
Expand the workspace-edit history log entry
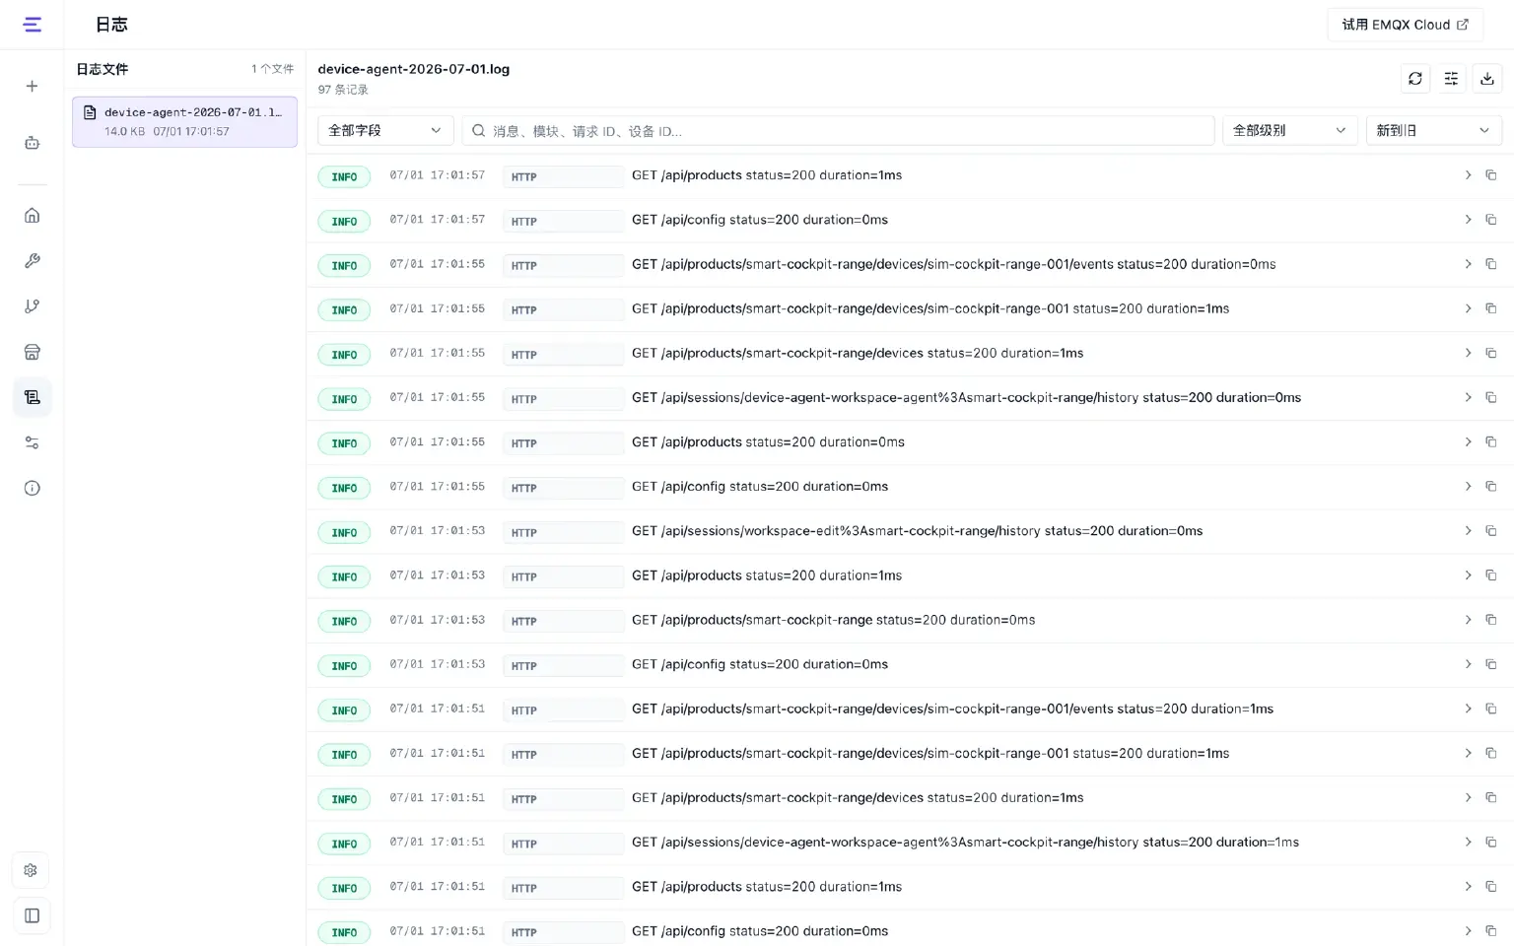click(x=1468, y=531)
